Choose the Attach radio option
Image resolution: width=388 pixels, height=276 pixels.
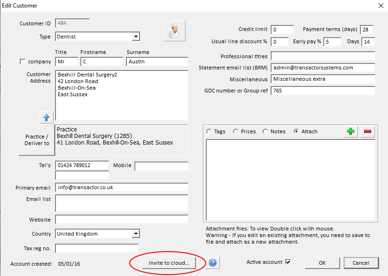pos(296,132)
